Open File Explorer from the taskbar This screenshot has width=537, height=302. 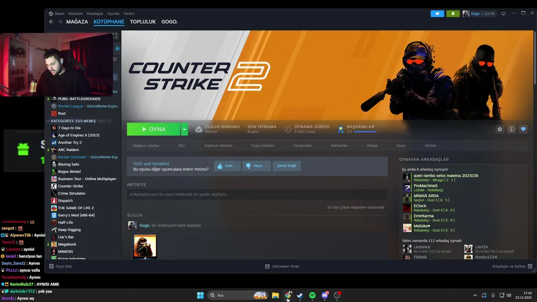point(275,295)
